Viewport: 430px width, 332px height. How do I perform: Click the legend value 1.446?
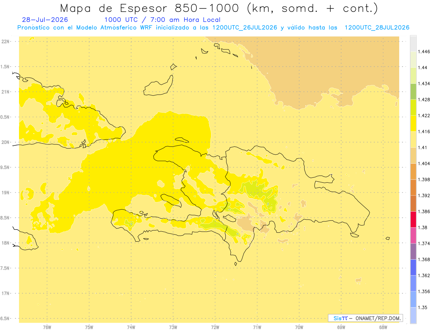(424, 52)
